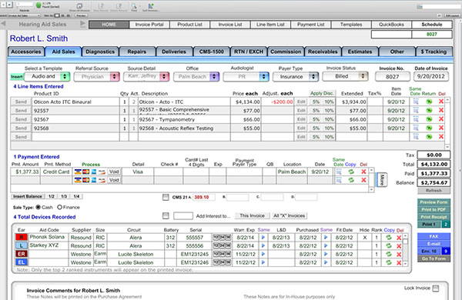Viewport: 462px width, 300px height.
Task: Copy the EM1231246 earmold row
Action: (x=389, y=262)
